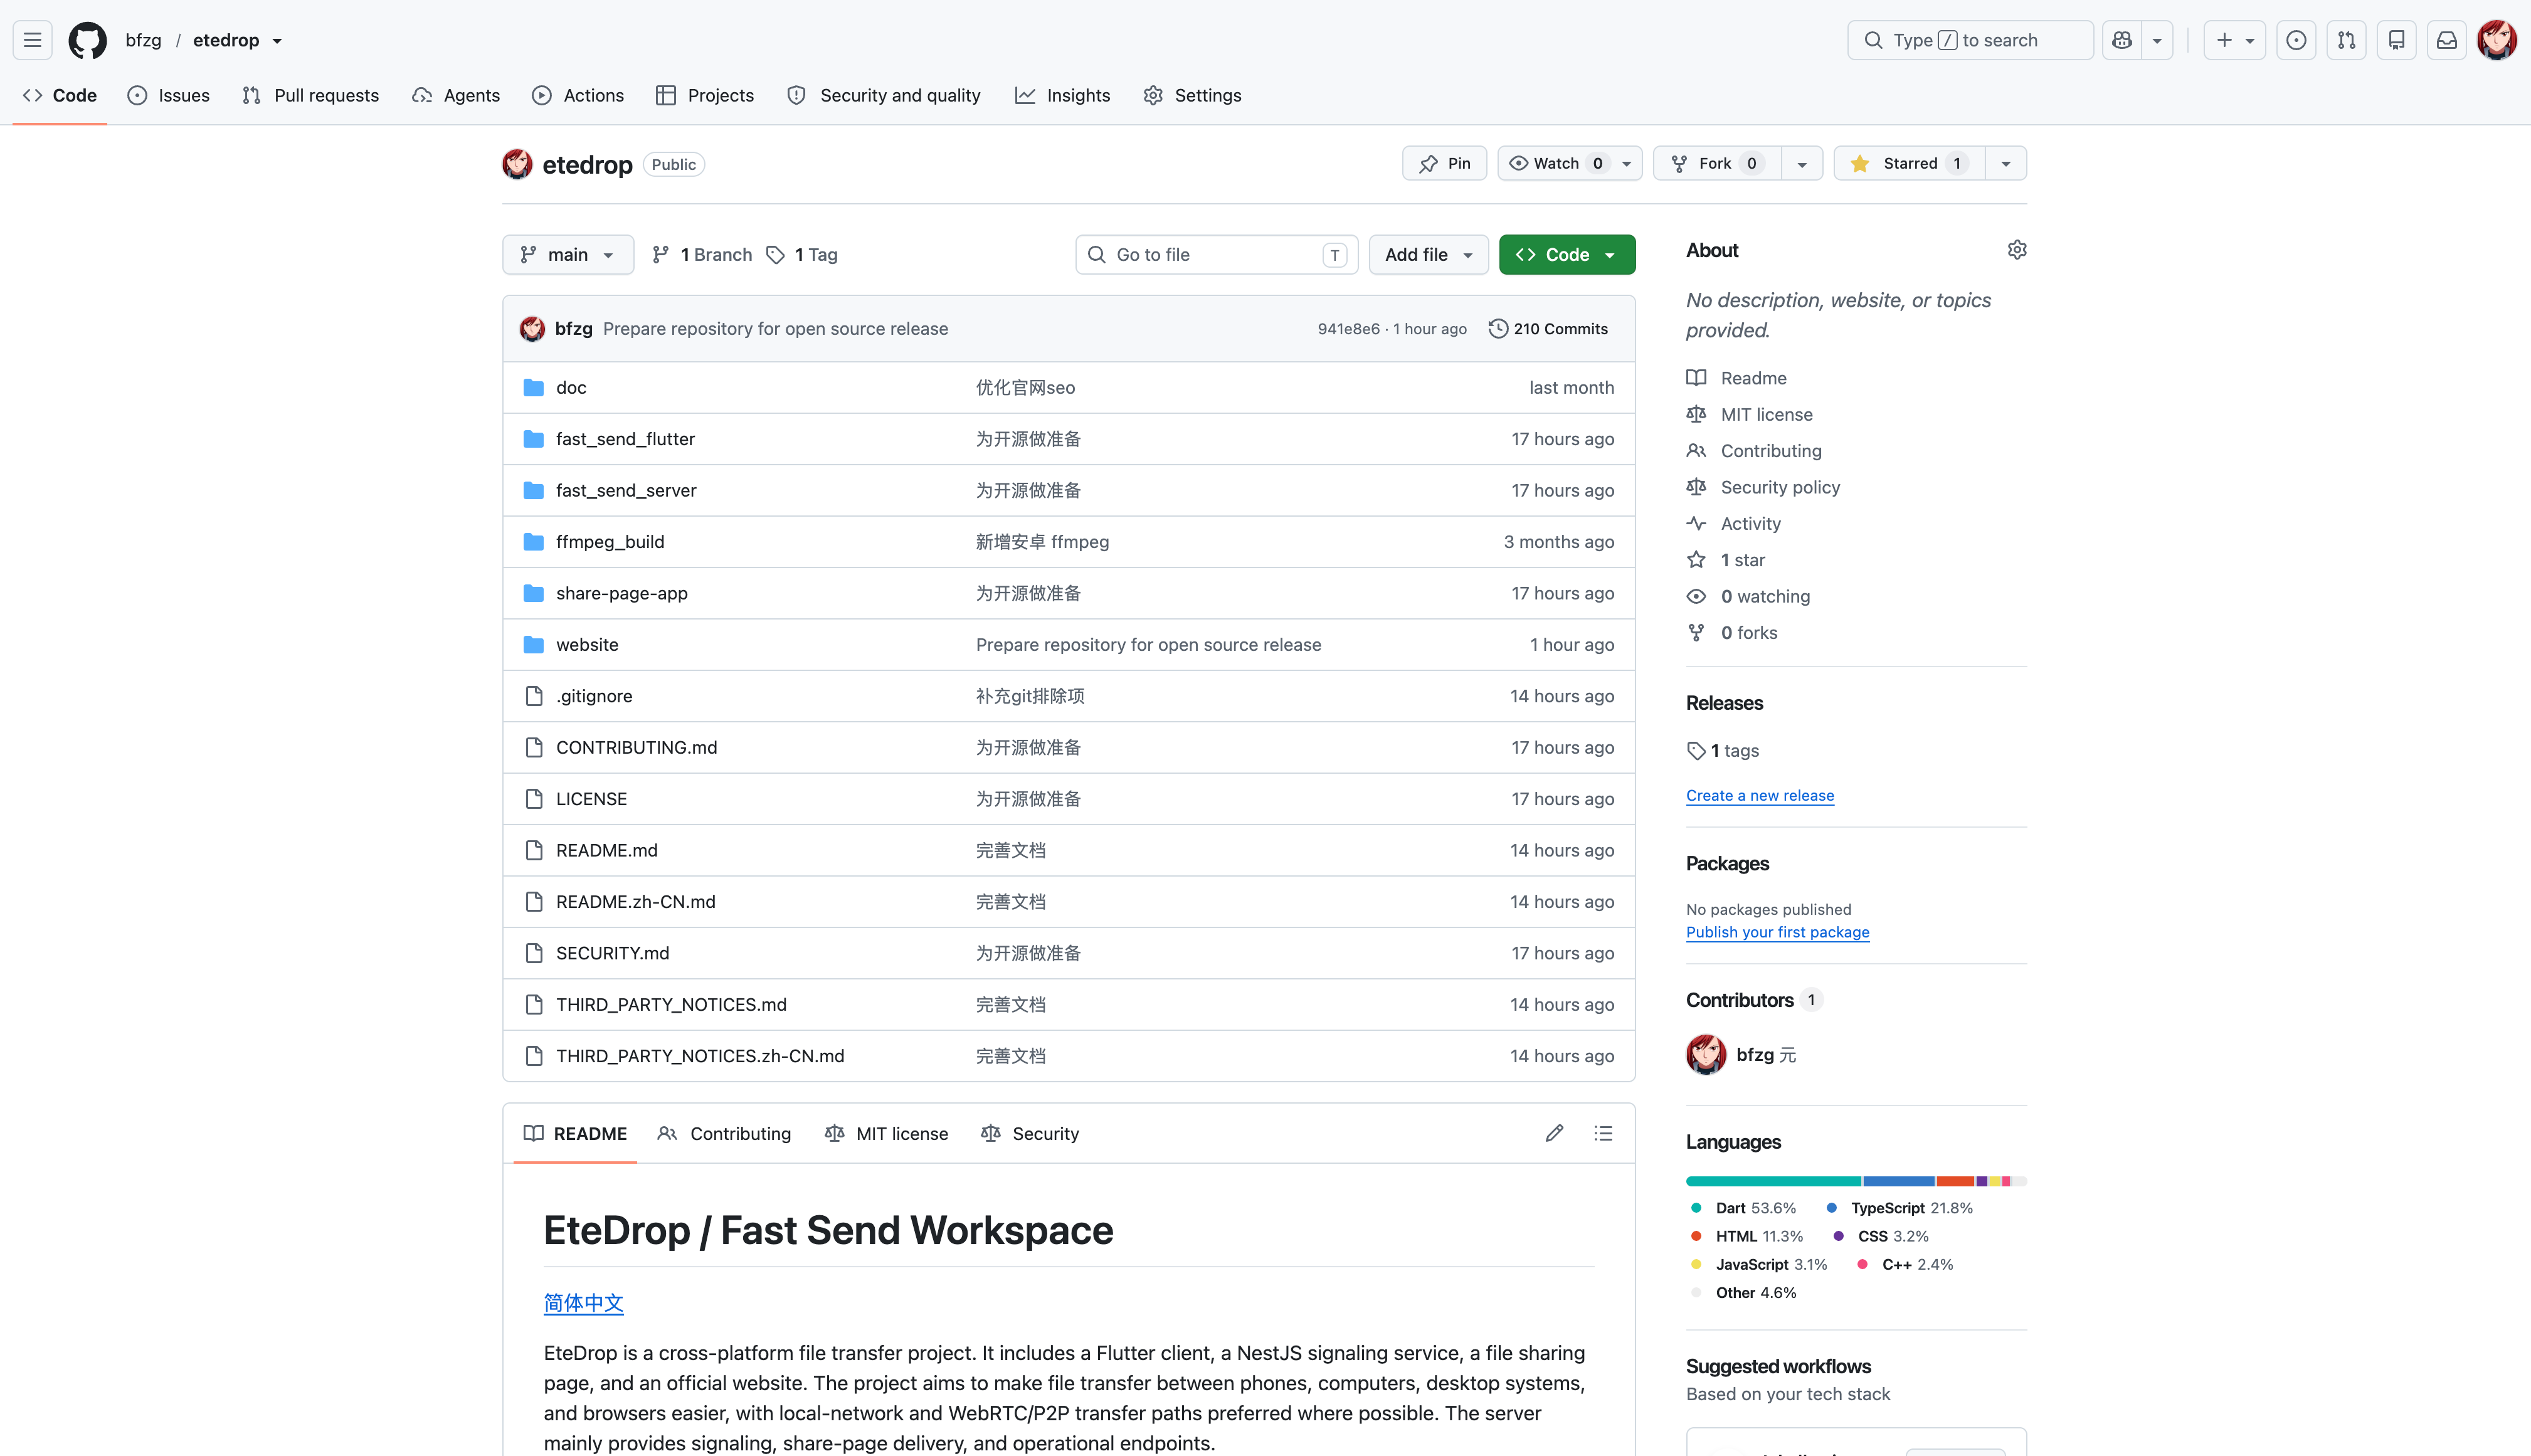Screen dimensions: 2531x1456
Task: Fork the etedrop repository
Action: click(1717, 163)
